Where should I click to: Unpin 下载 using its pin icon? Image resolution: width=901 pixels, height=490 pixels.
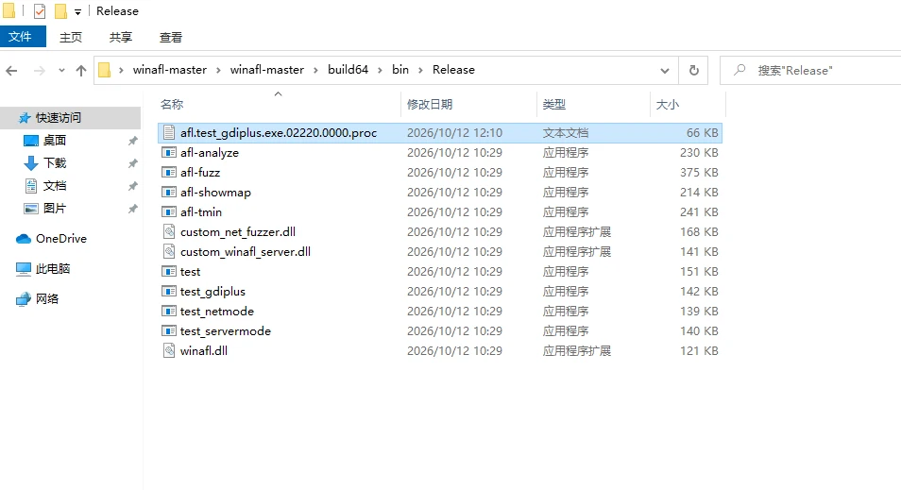tap(133, 163)
